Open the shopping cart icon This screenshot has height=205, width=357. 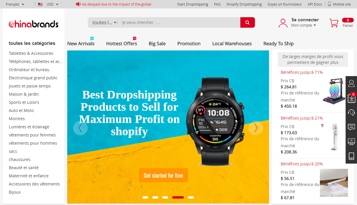tap(334, 23)
